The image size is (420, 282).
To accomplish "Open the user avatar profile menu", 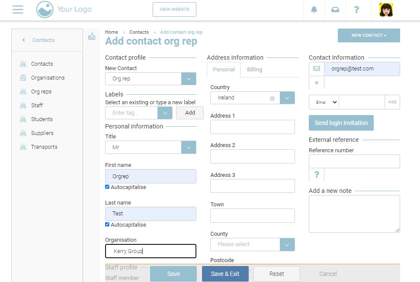I will [x=386, y=10].
